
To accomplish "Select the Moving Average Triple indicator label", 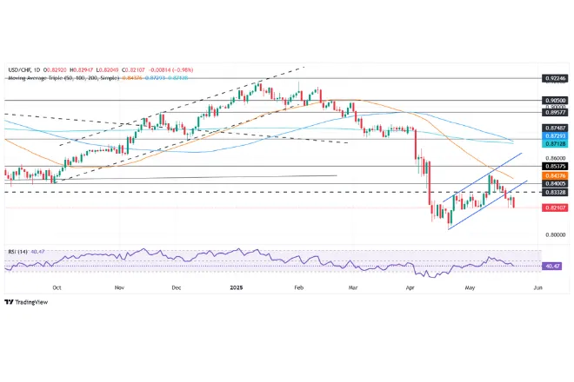I will [63, 78].
